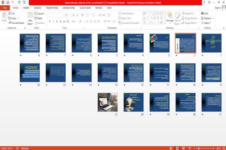226x150 pixels.
Task: Click the Redo icon in title bar
Action: pos(19,2)
